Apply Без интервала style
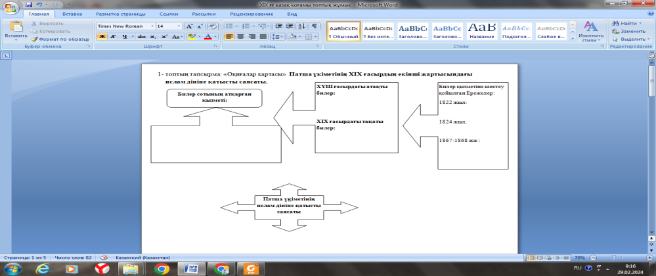The width and height of the screenshot is (656, 276). 378,32
